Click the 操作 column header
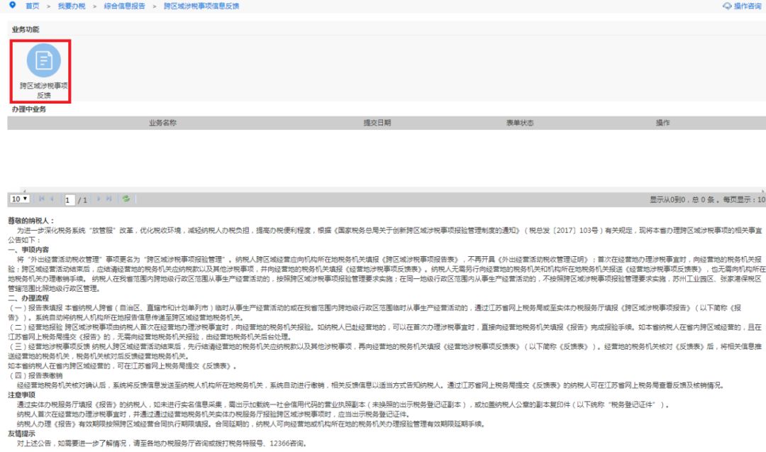This screenshot has height=452, width=766. pos(662,123)
